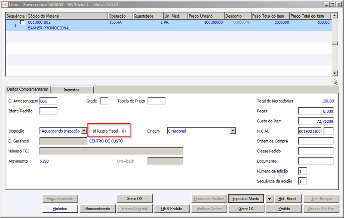Click the Ident. Padrão field
Viewport: 344px width, 218px height.
click(x=49, y=111)
